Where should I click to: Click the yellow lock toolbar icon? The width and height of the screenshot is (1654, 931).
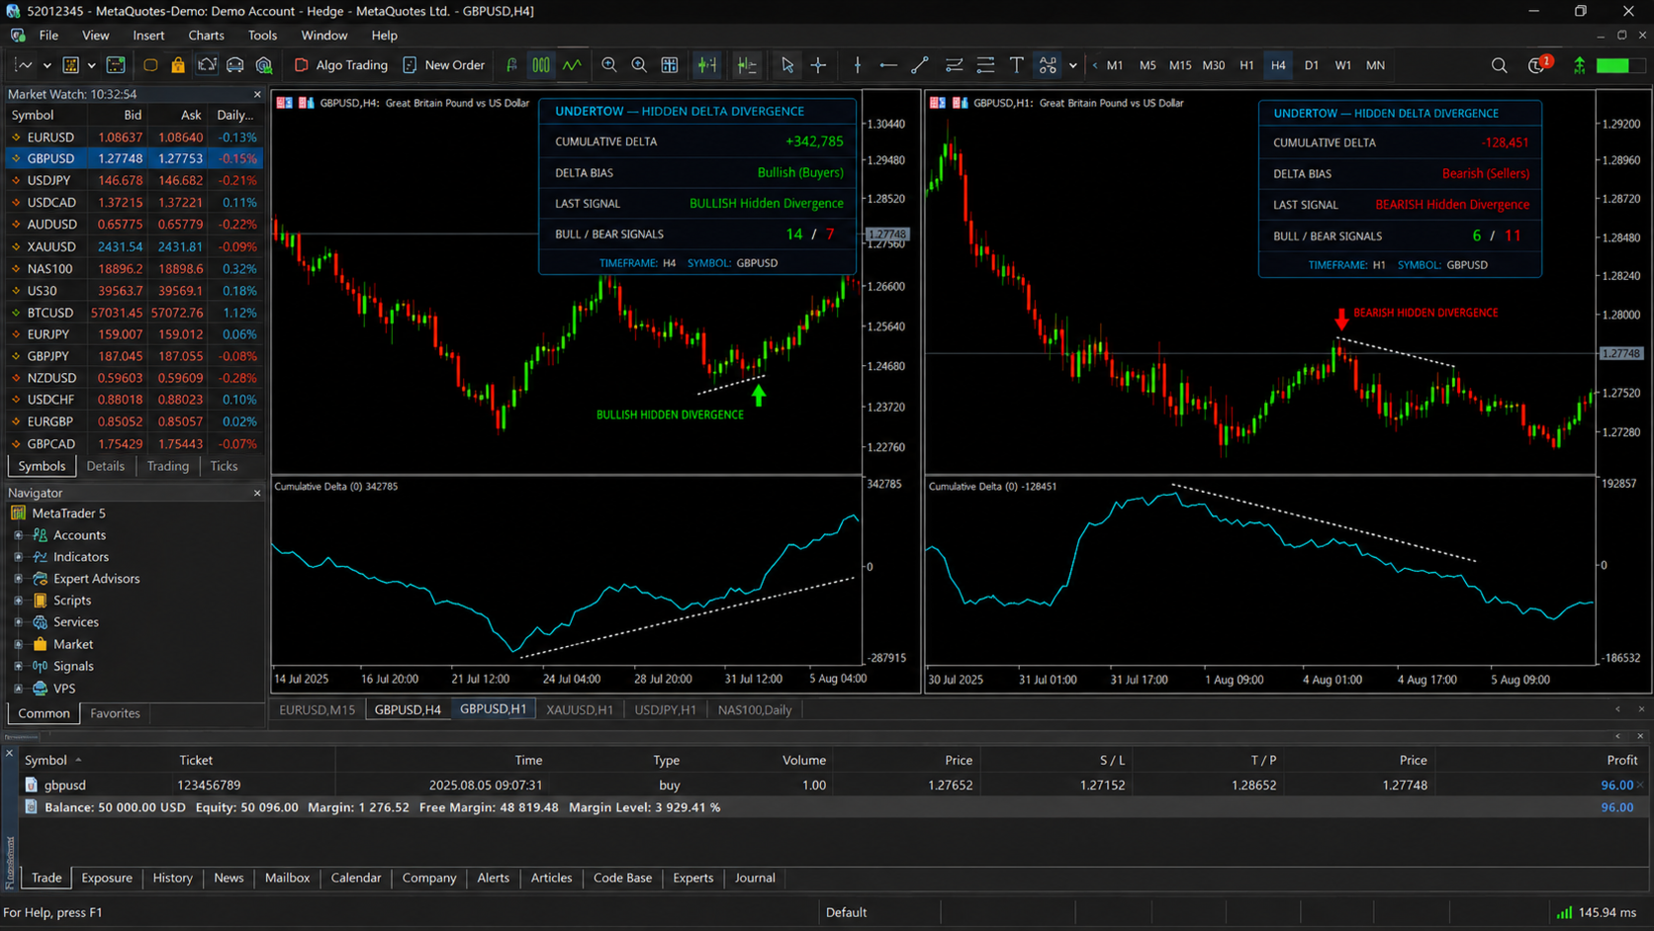coord(178,65)
